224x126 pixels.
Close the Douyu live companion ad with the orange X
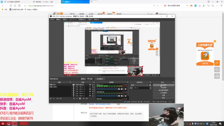pos(215,41)
